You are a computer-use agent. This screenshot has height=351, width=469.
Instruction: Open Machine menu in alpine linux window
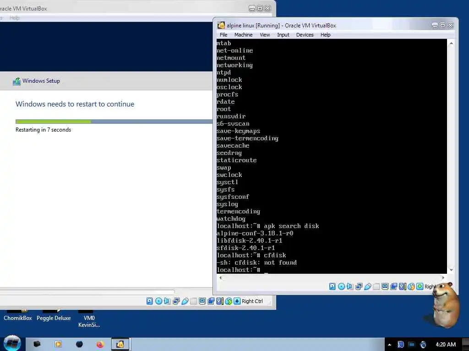tap(244, 35)
